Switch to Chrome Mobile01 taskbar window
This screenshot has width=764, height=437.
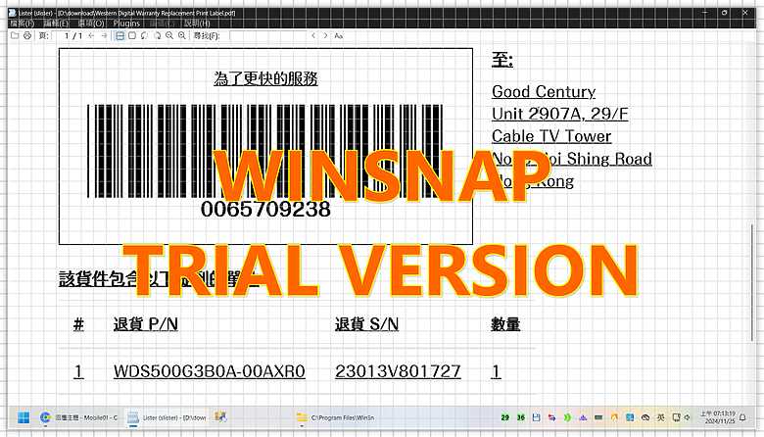coord(79,417)
